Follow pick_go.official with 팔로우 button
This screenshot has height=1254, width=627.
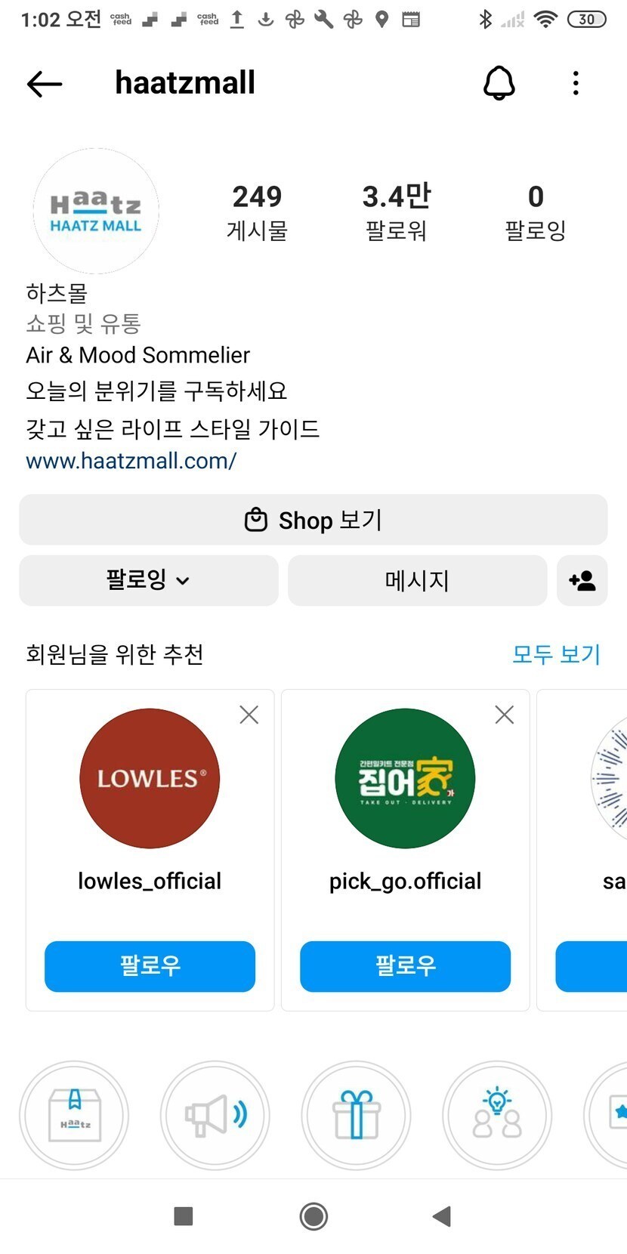(x=405, y=966)
